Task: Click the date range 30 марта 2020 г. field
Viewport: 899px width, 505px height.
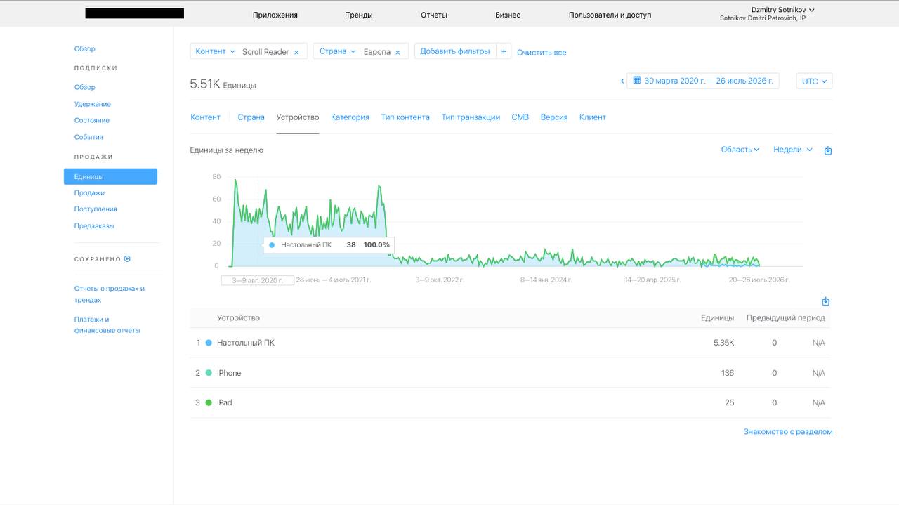Action: coord(702,81)
